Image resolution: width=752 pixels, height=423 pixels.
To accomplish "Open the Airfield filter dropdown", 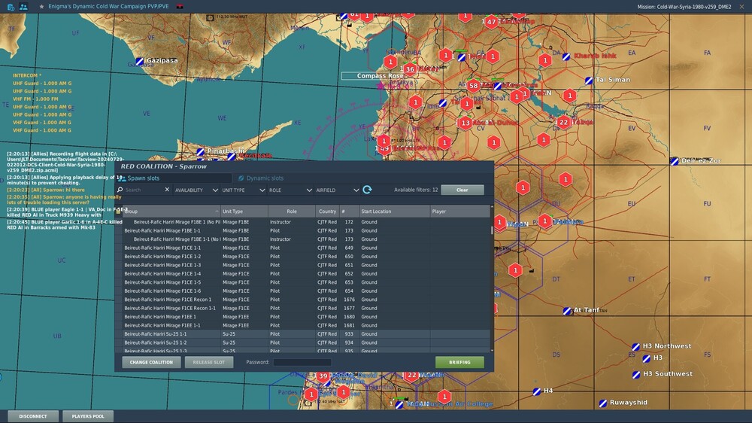I will tap(335, 190).
